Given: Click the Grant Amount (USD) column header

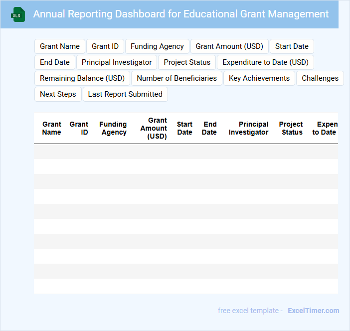Looking at the screenshot, I should point(154,128).
